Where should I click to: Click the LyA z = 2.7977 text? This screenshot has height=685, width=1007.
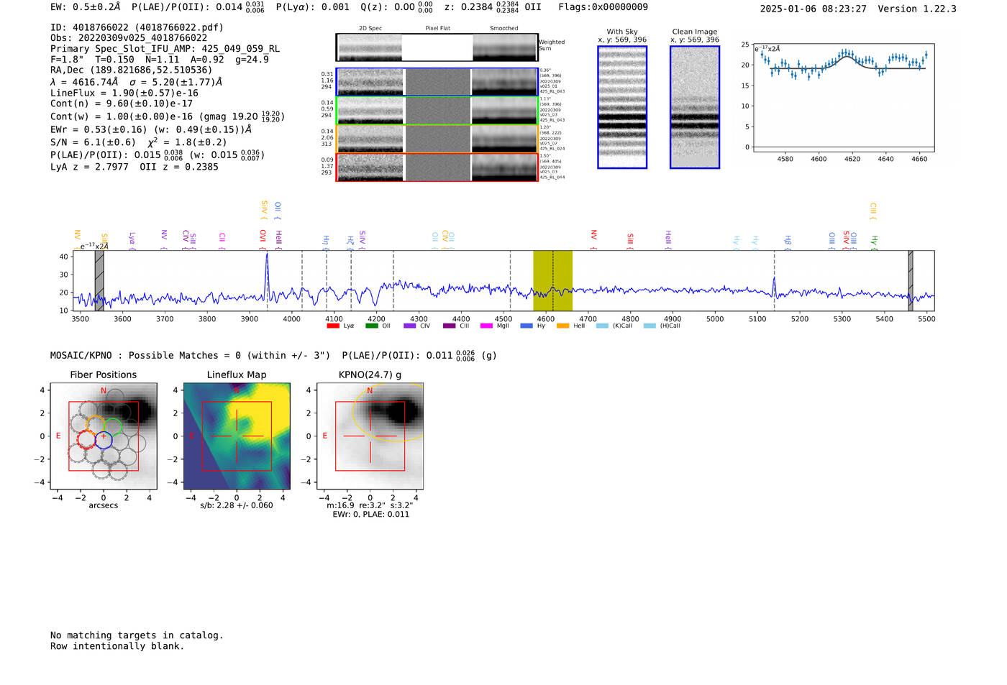coord(89,167)
